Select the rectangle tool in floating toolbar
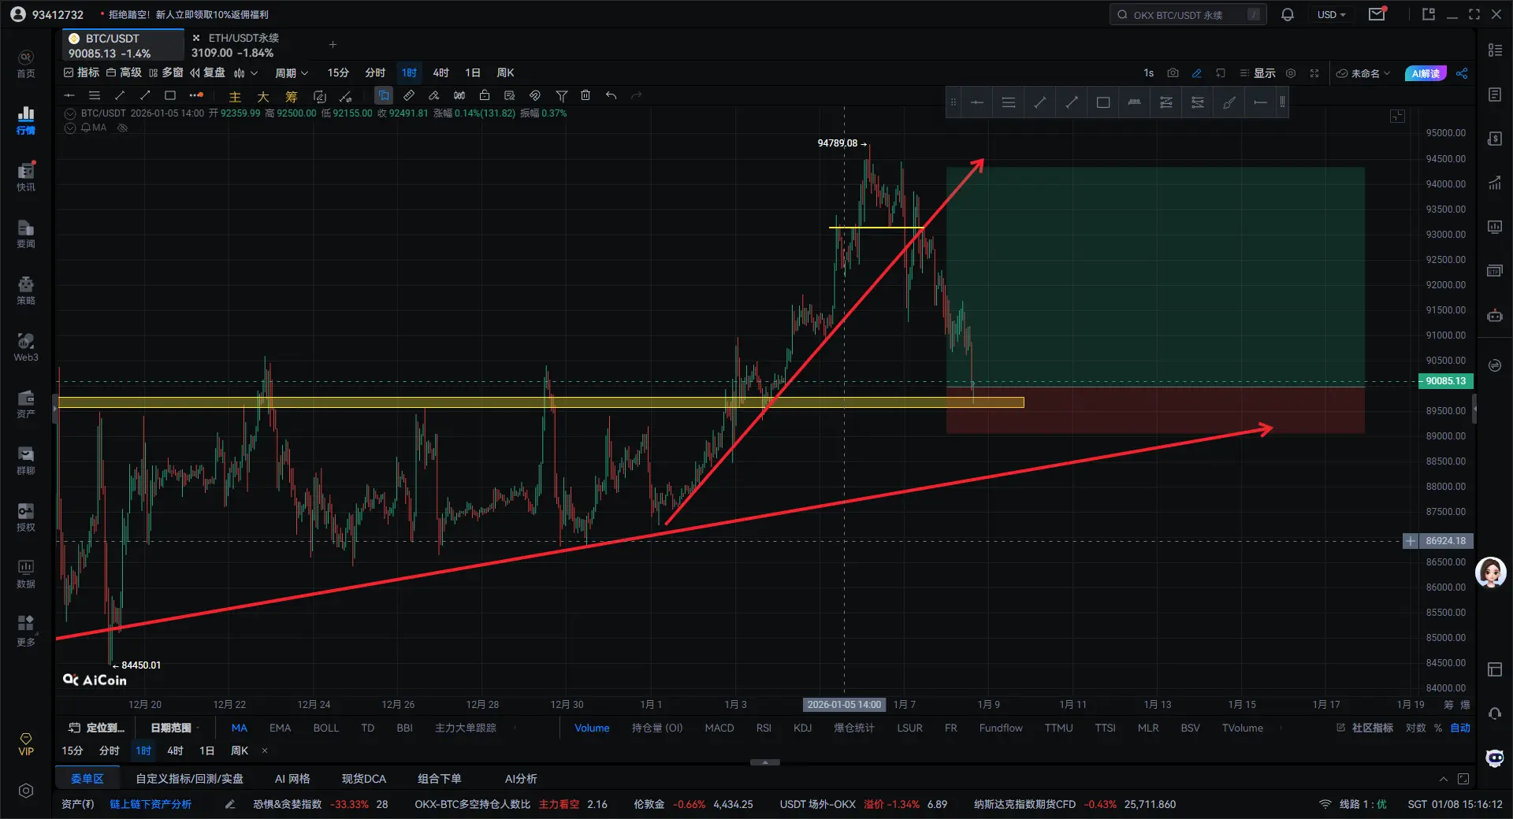Screen dimensions: 1513x819 click(1103, 102)
